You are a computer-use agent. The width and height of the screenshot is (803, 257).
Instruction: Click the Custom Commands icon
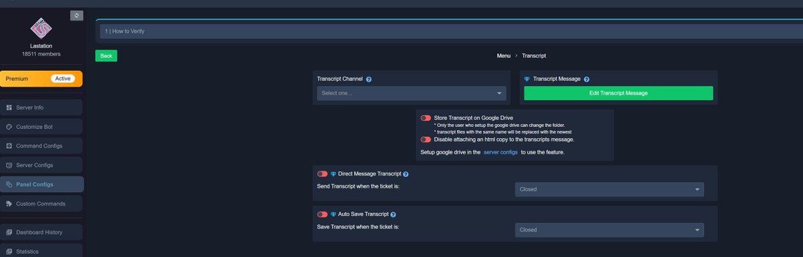point(9,204)
